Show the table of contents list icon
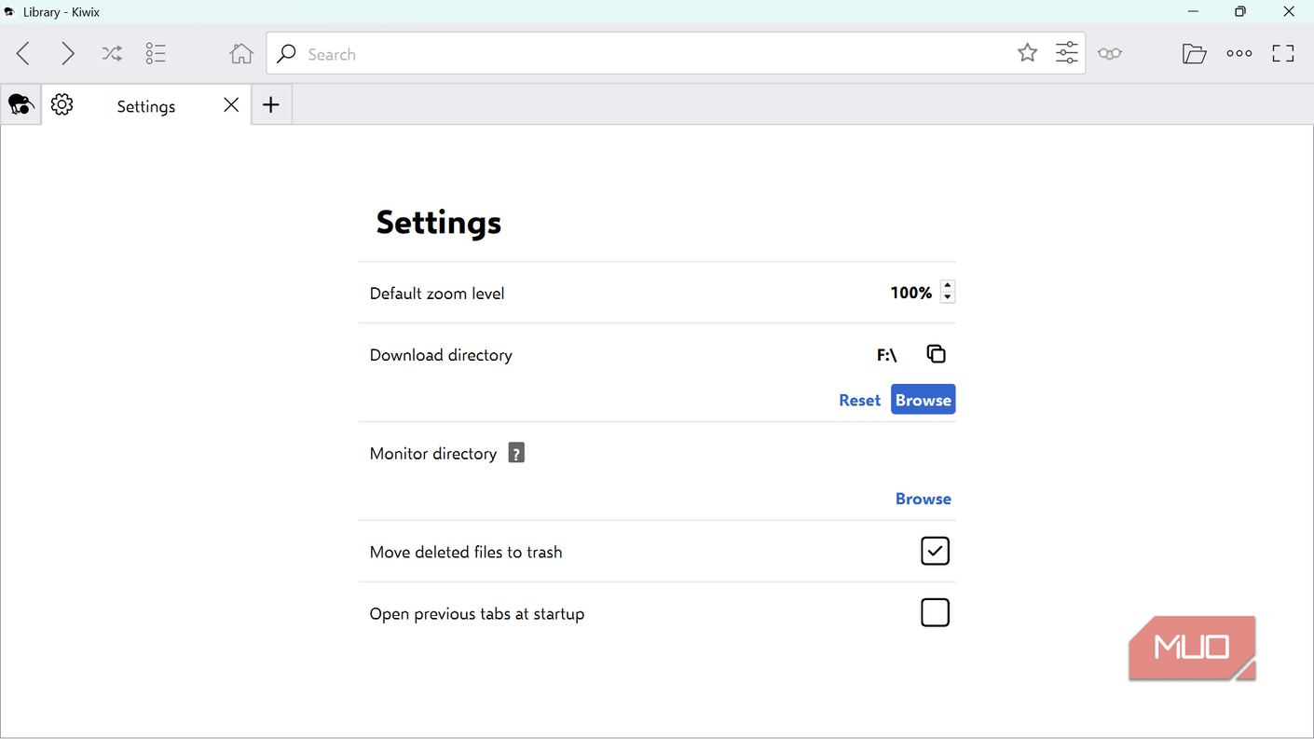Image resolution: width=1314 pixels, height=739 pixels. (156, 54)
